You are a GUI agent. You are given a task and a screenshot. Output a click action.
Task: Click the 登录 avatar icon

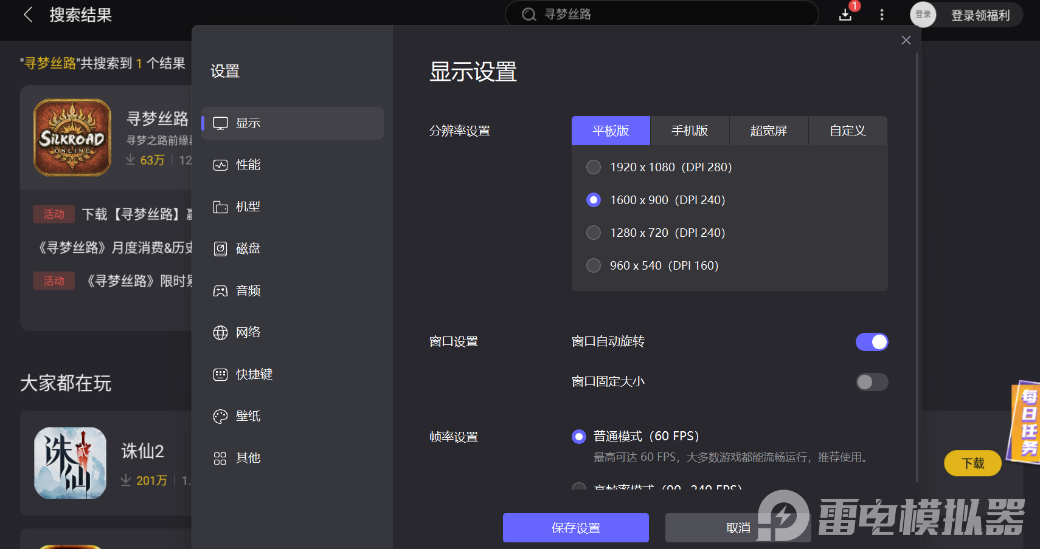click(x=923, y=15)
